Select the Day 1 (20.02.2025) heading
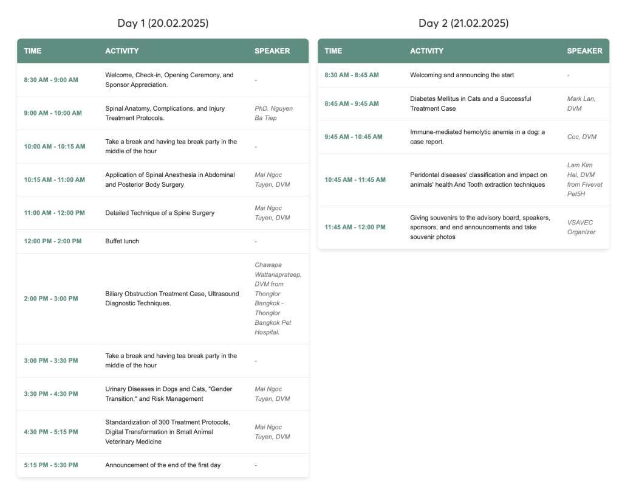Screen dimensions: 622x489 [x=163, y=23]
